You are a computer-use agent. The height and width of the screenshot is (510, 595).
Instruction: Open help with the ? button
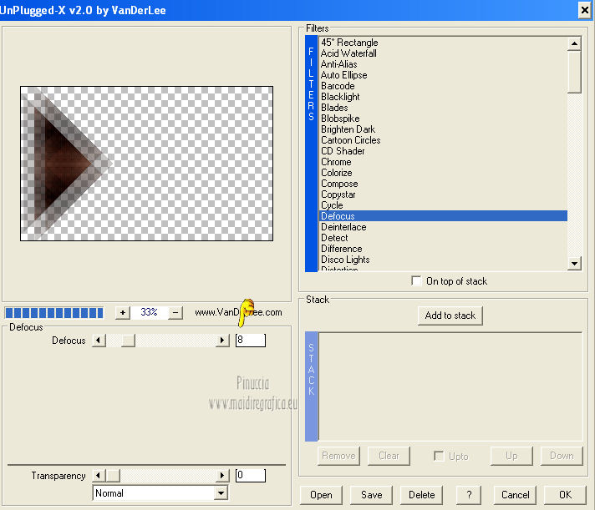(x=469, y=495)
